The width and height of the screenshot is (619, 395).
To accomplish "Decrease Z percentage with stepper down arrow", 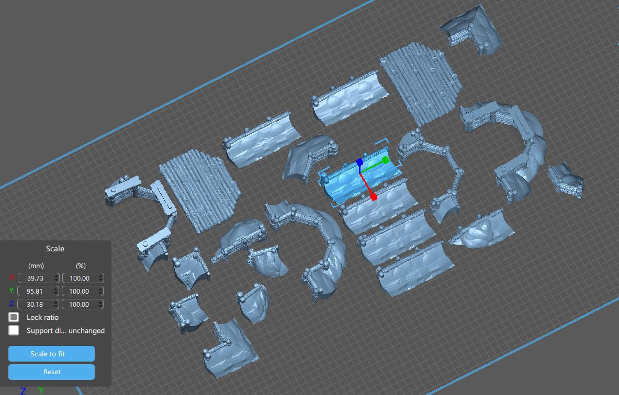I will point(100,307).
